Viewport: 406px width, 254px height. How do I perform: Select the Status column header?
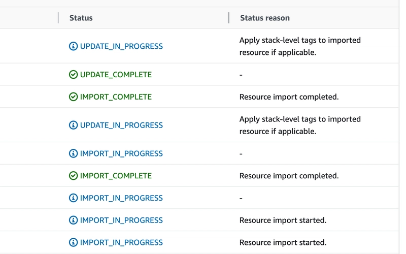[x=81, y=18]
